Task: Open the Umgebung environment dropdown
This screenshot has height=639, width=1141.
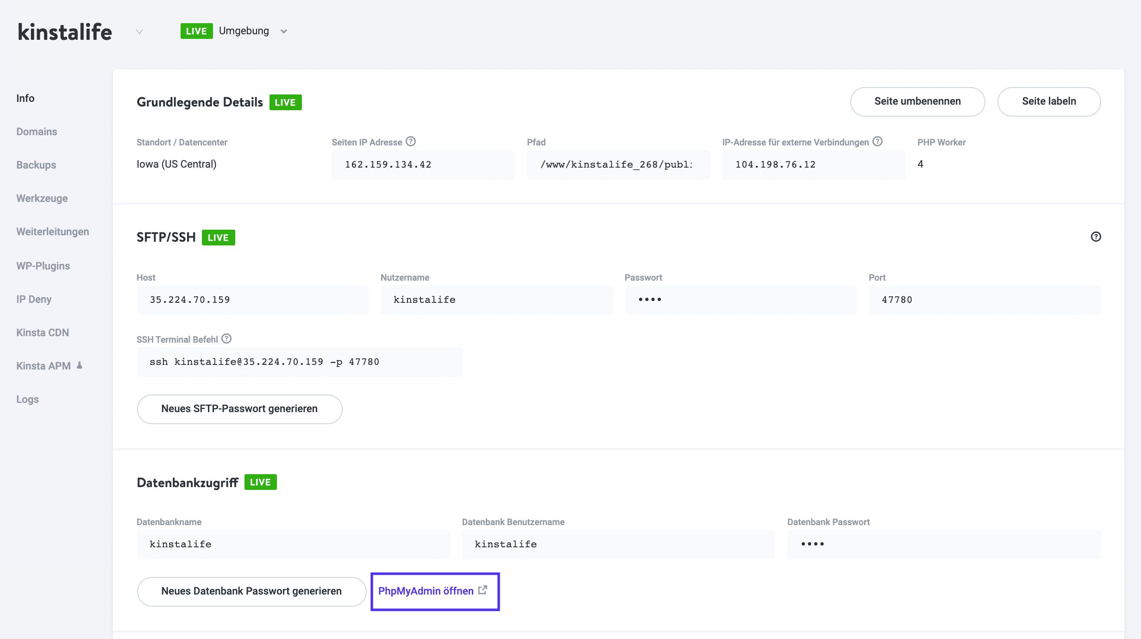Action: click(x=284, y=31)
